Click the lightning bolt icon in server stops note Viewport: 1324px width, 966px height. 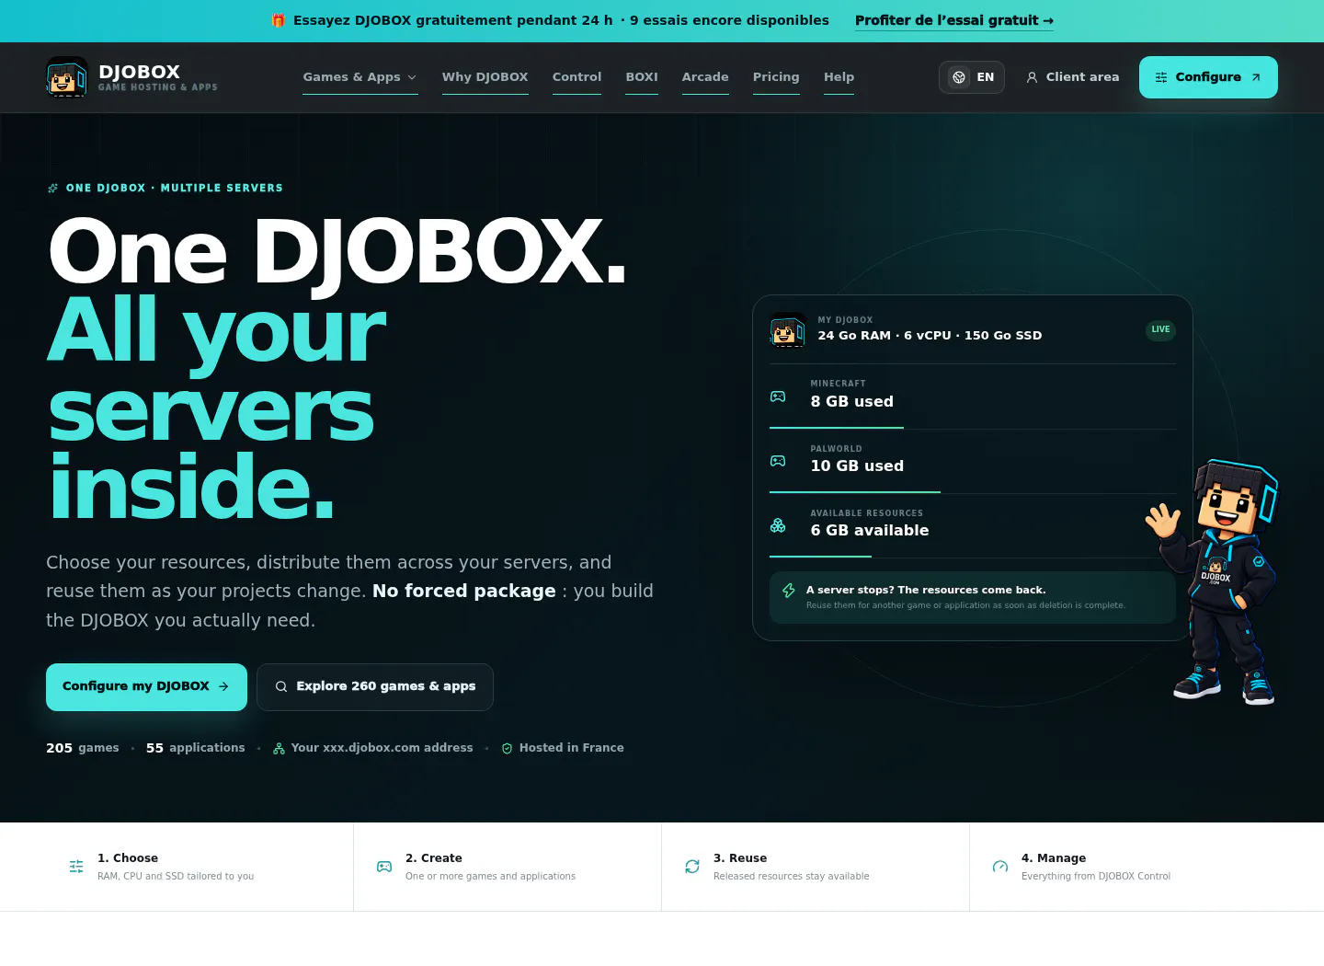[x=788, y=591]
